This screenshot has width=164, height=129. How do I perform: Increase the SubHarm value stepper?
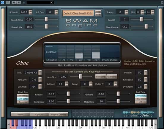pos(67,83)
